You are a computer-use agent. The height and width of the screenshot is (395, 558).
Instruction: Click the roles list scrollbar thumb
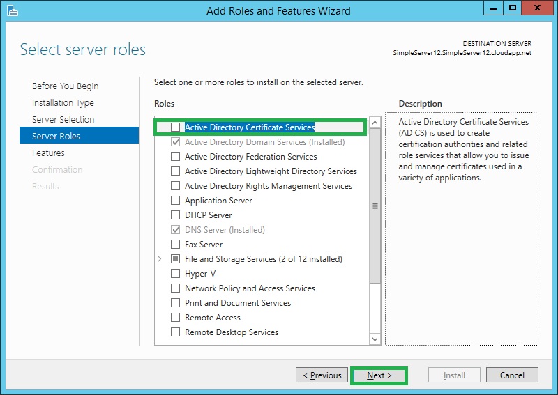point(375,206)
